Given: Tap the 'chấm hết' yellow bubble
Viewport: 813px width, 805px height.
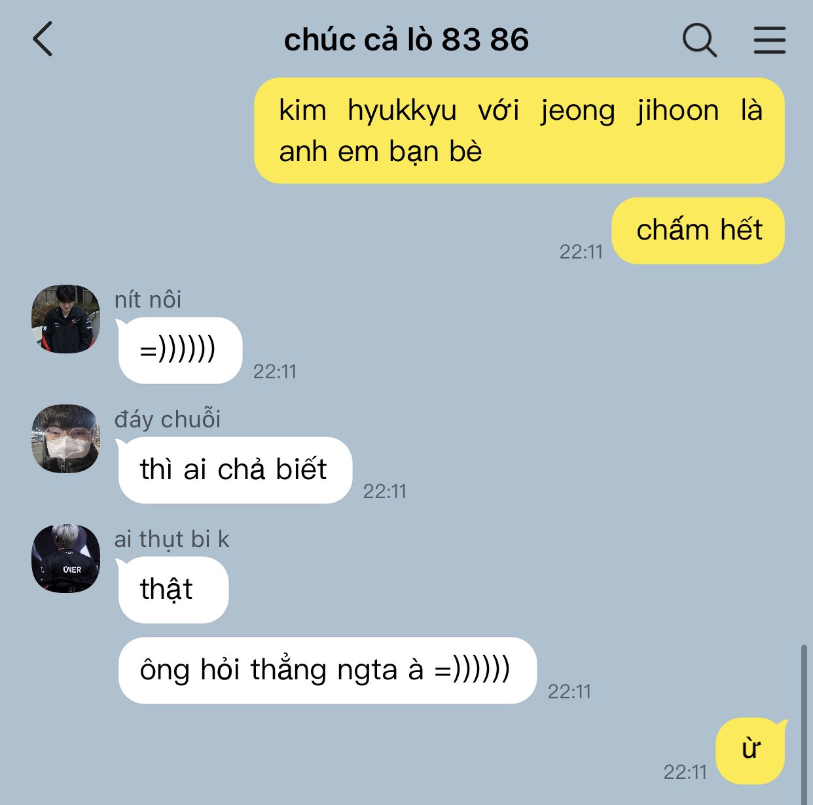Looking at the screenshot, I should (698, 230).
